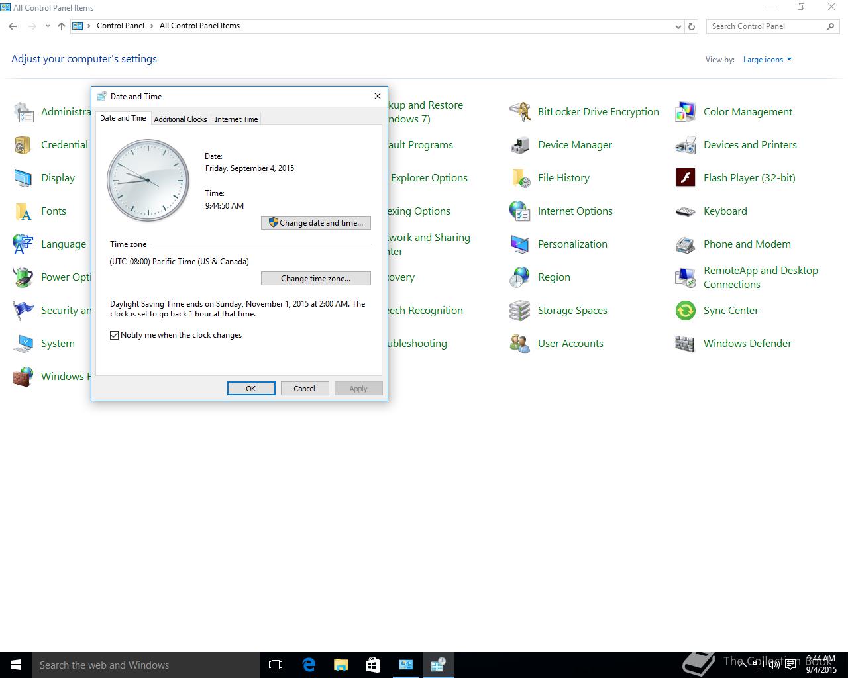Open the Color Management icon
848x678 pixels.
(x=686, y=112)
